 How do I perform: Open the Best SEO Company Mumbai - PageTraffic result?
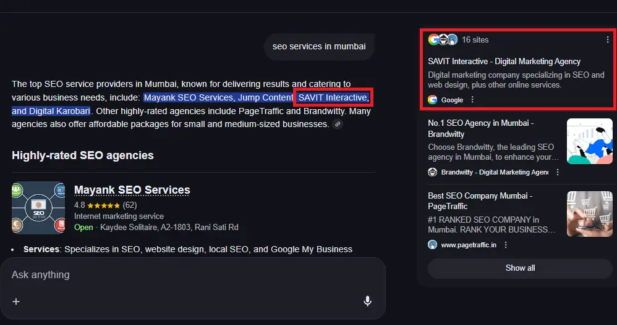click(x=480, y=201)
